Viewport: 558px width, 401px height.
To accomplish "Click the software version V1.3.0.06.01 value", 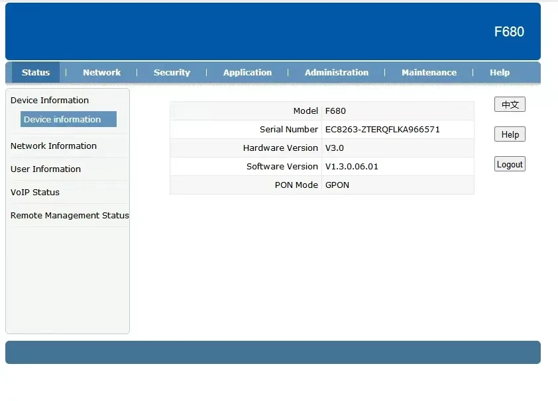I will click(x=351, y=167).
